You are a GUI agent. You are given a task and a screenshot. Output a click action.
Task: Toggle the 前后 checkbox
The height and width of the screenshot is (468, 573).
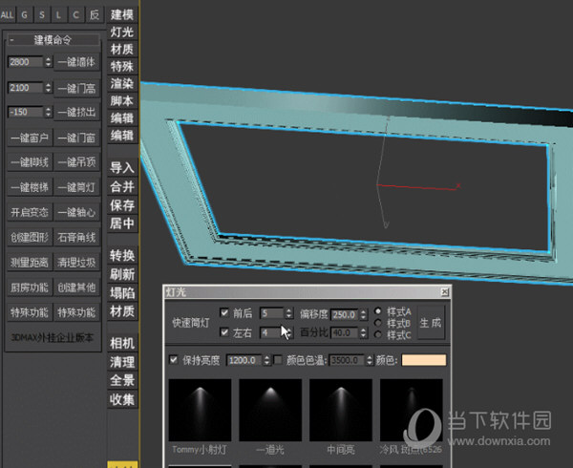point(224,312)
